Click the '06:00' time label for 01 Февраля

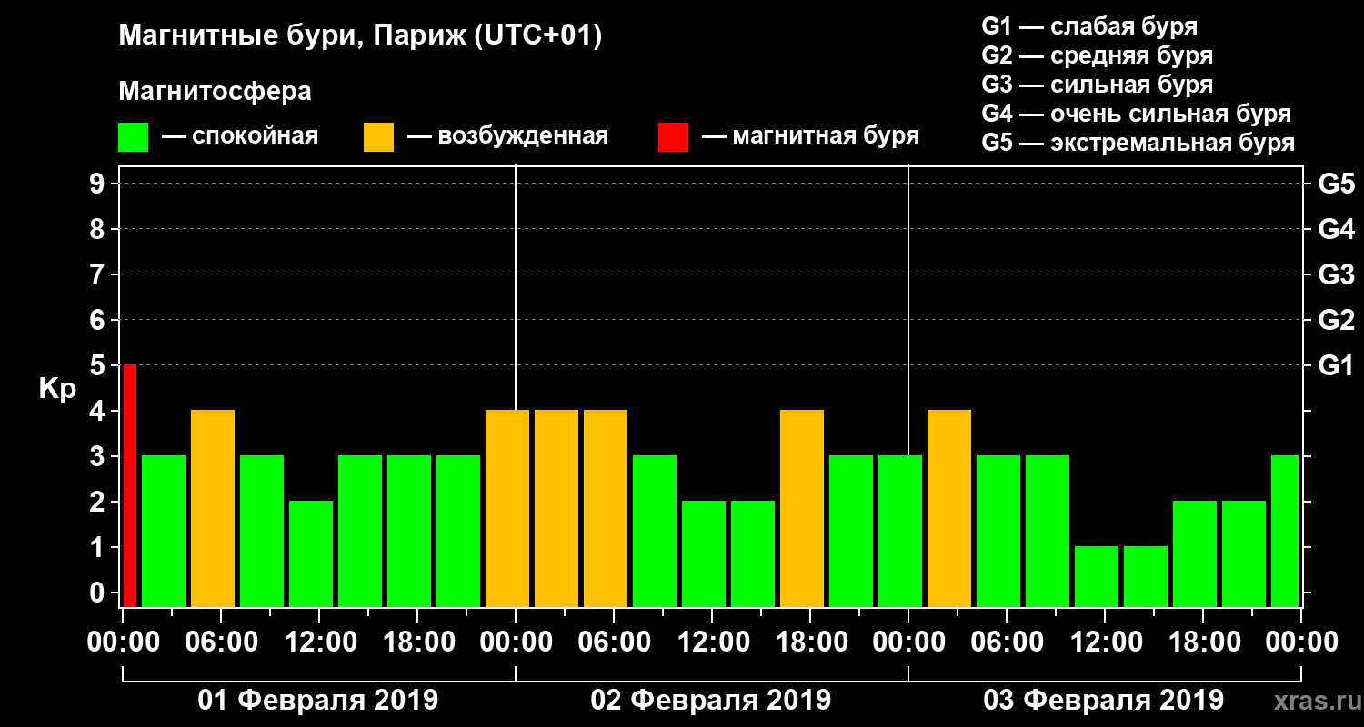(x=220, y=642)
